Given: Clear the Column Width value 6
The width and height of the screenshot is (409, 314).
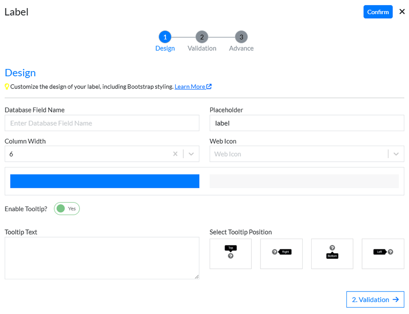Looking at the screenshot, I should pyautogui.click(x=175, y=154).
